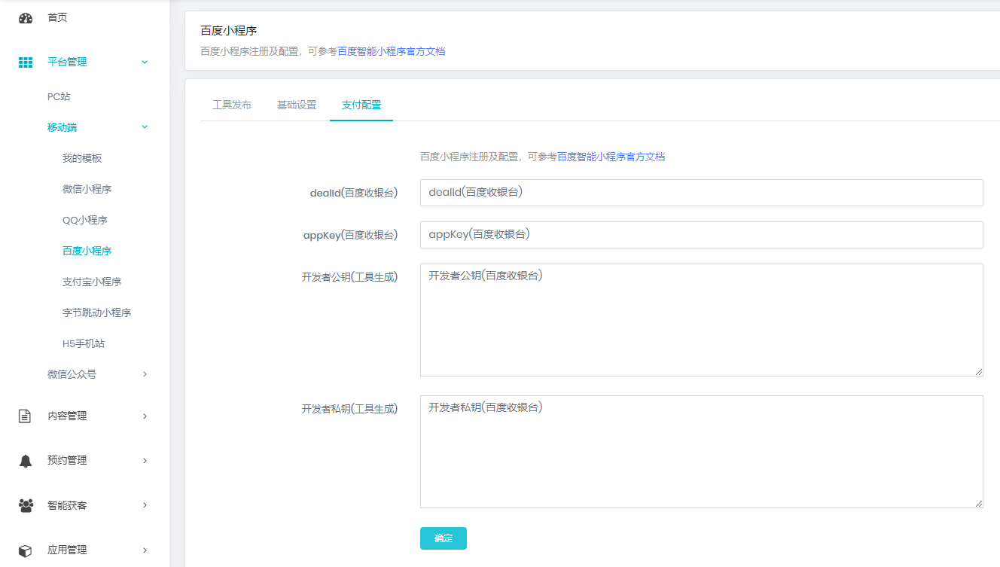Switch to the 基础设置 tab
This screenshot has width=1000, height=567.
(x=297, y=105)
